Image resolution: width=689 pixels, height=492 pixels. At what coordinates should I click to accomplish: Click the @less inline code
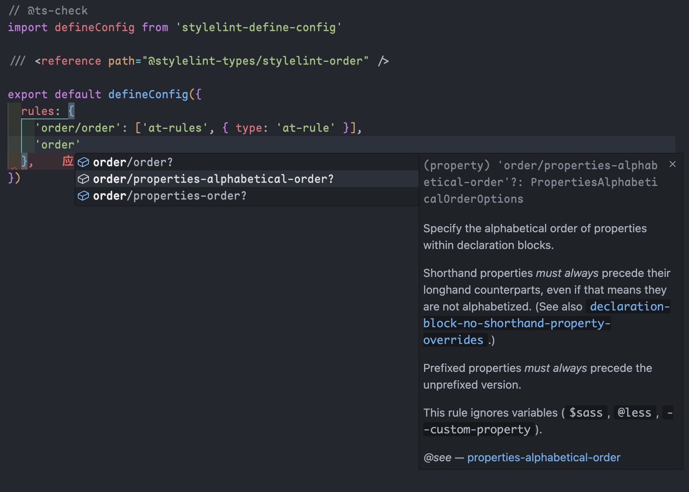[x=634, y=413]
